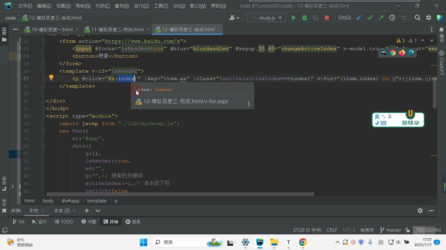Viewport: 446px width, 250px height.
Task: Open Search Everywhere magnifier icon
Action: tap(417, 18)
